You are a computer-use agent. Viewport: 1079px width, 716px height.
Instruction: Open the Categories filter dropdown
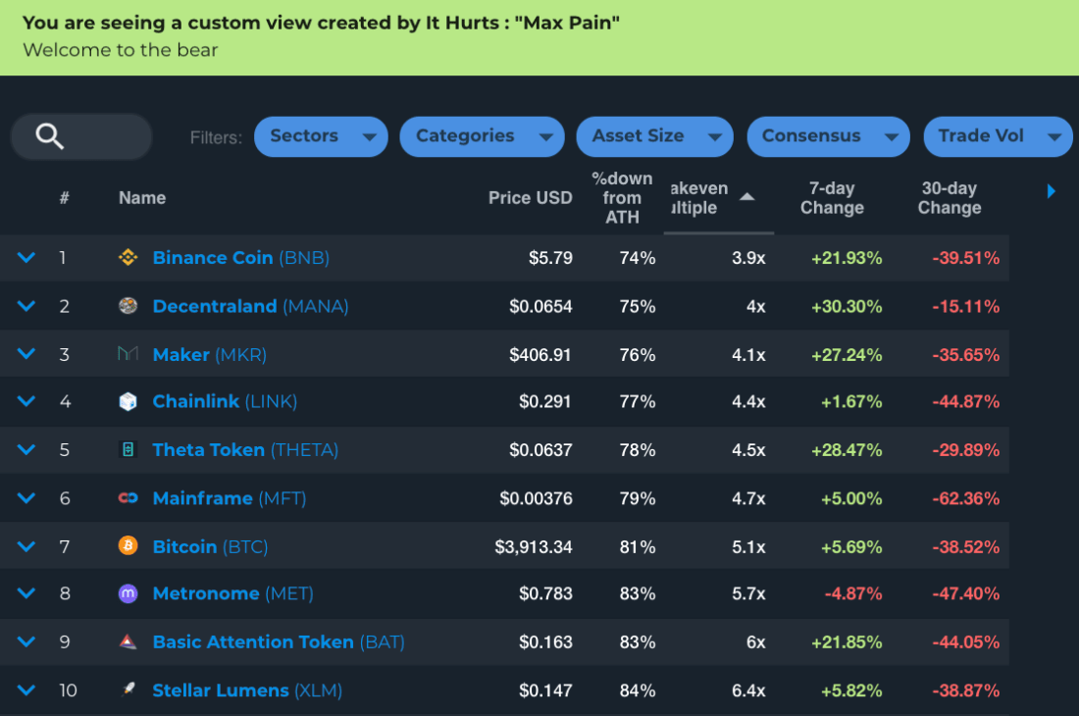[x=482, y=136]
